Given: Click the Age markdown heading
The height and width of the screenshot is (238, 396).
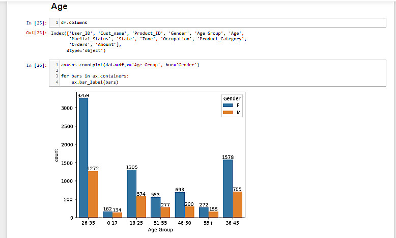Looking at the screenshot, I should pyautogui.click(x=60, y=7).
